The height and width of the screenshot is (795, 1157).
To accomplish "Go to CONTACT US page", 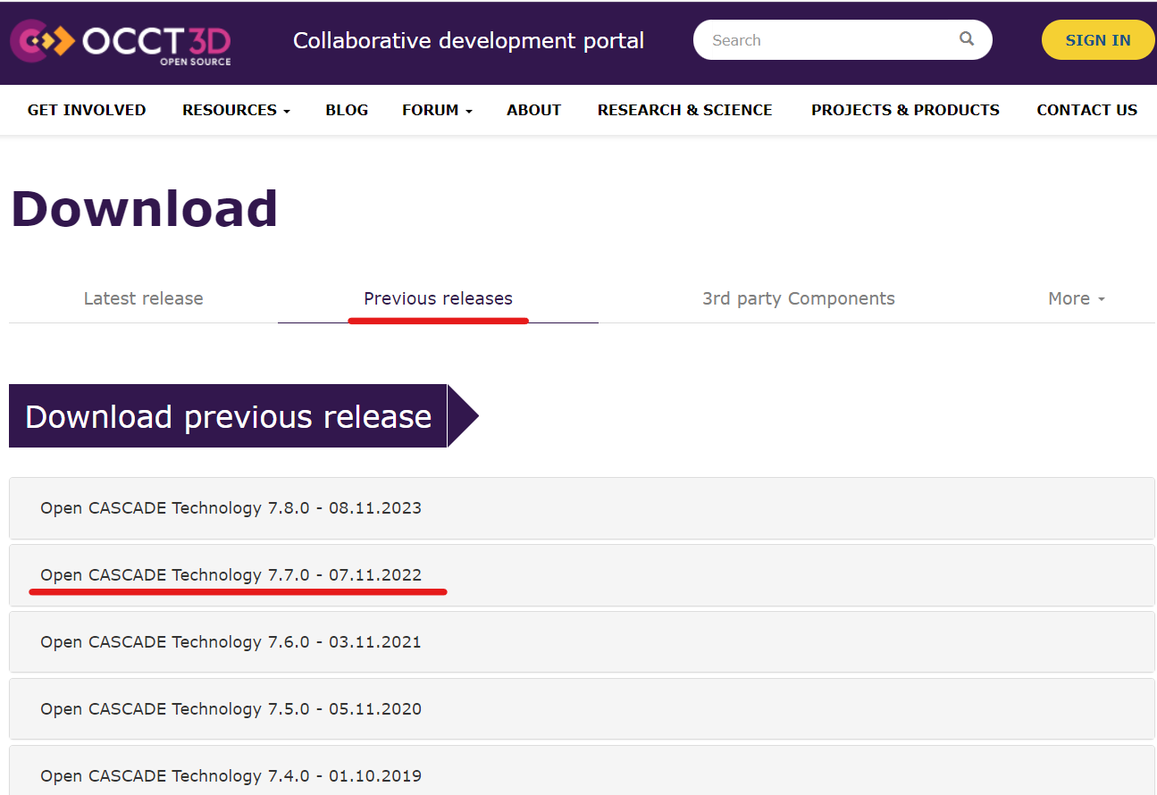I will tap(1086, 110).
